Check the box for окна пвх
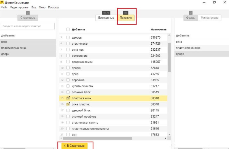229x149 pixels. point(68,49)
